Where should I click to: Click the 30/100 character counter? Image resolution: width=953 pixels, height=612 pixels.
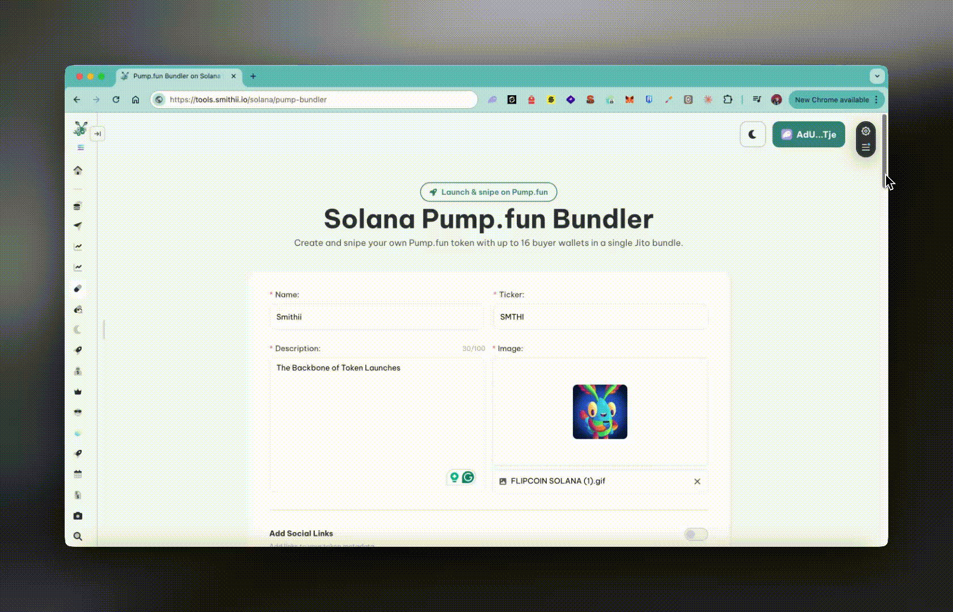[474, 348]
